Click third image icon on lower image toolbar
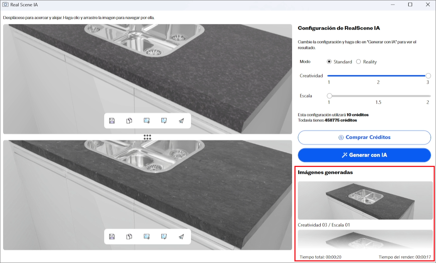Screen dimensions: 436x263 [x=147, y=236]
